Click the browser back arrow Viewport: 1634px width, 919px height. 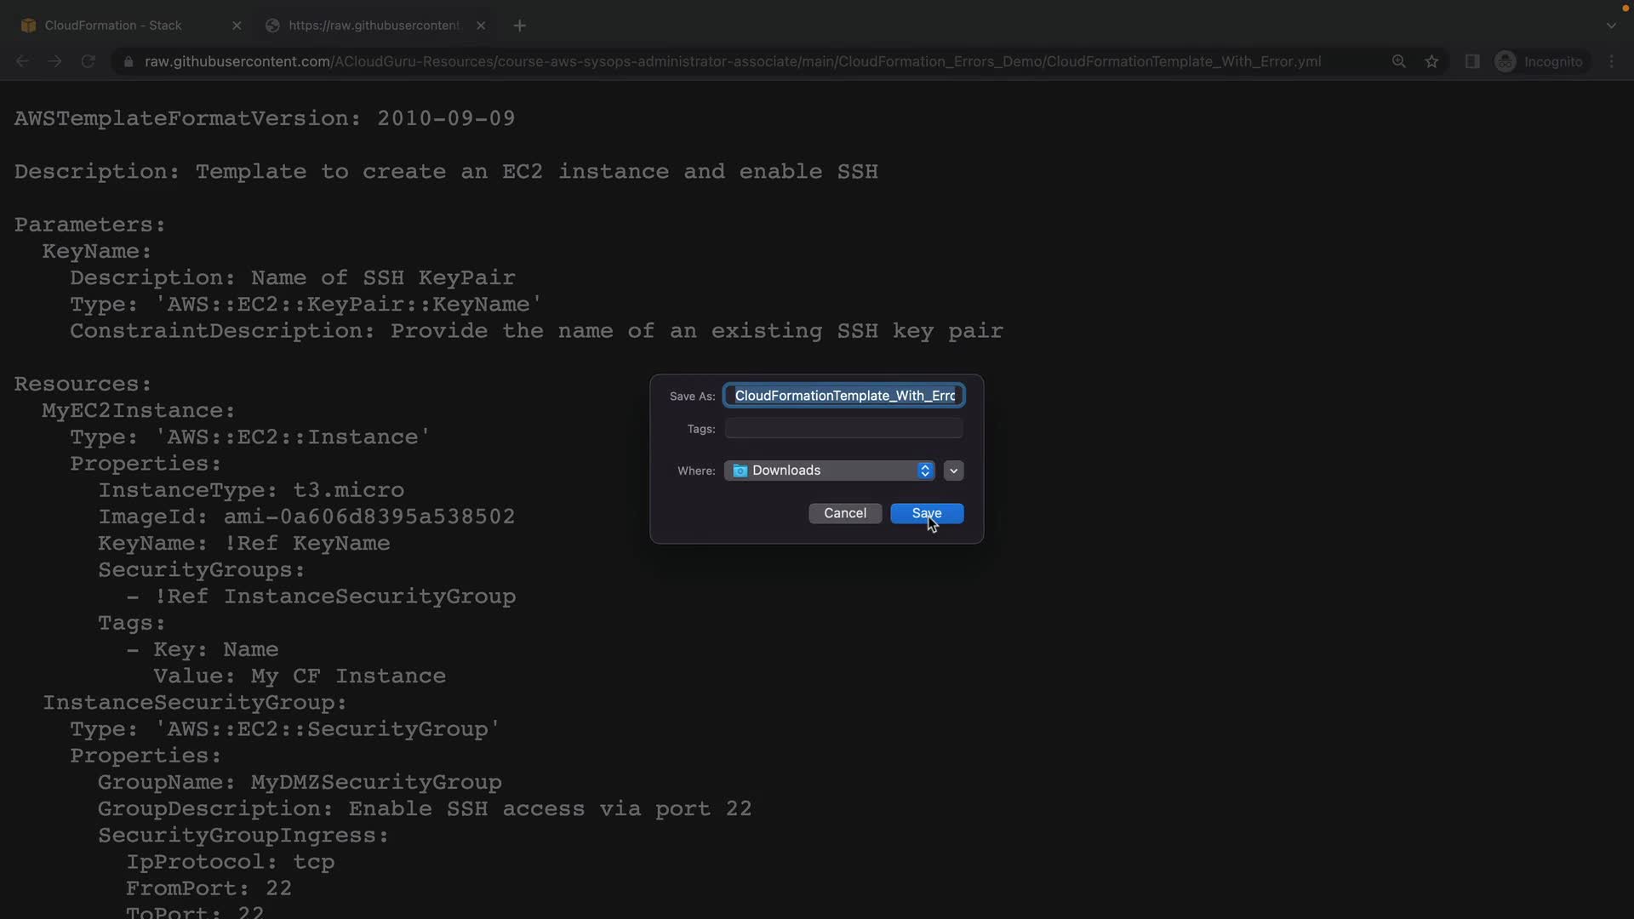[x=23, y=61]
